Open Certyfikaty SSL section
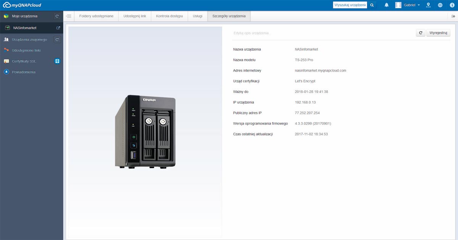 [x=24, y=61]
